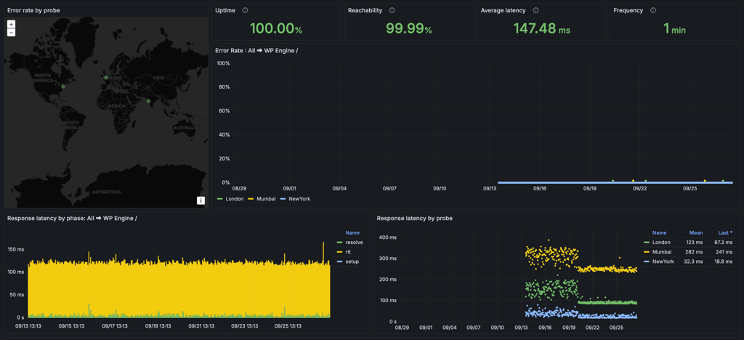Click Mumbai mean value 282 ms
The image size is (744, 340).
[x=694, y=252]
